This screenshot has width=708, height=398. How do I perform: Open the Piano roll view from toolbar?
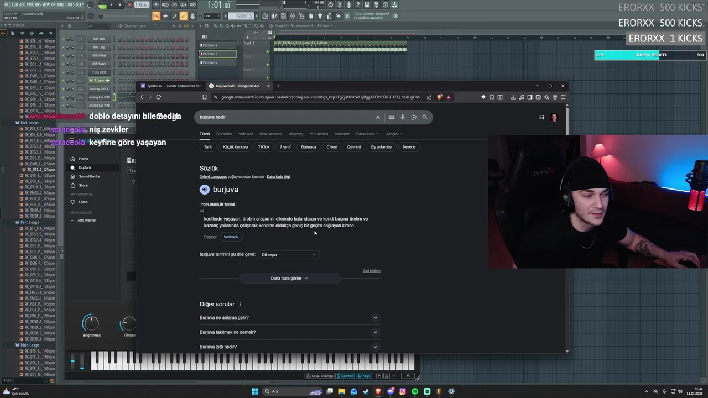pyautogui.click(x=274, y=16)
